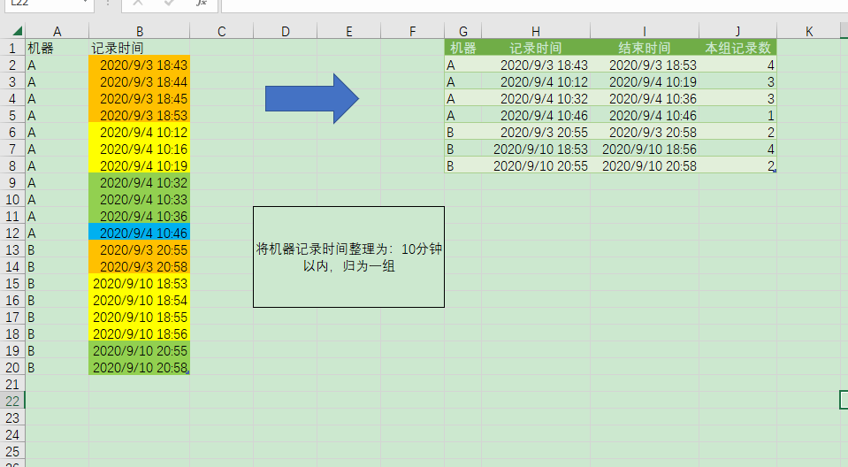Select column C header
The width and height of the screenshot is (848, 467).
click(x=222, y=31)
